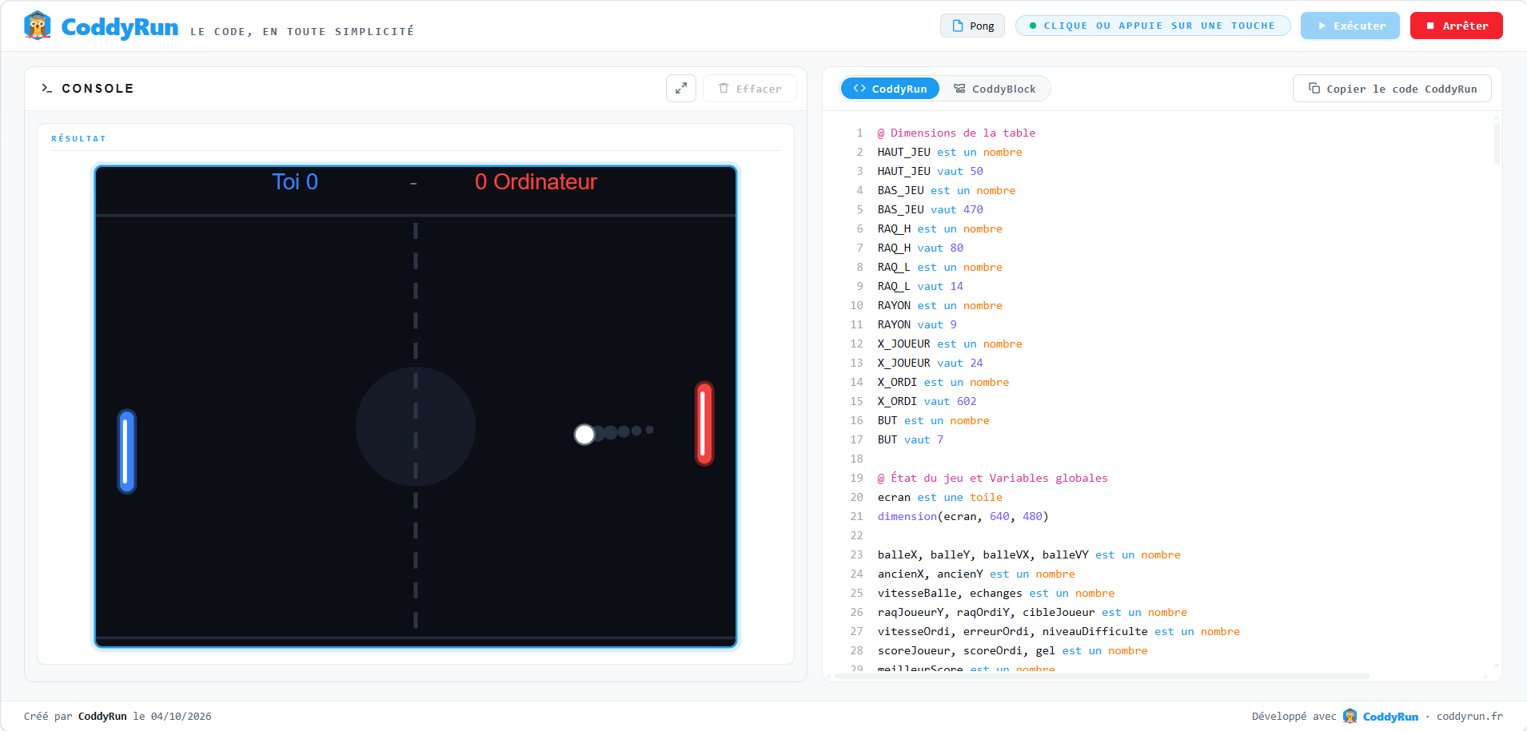Click the CoddyRun owl logo
The image size is (1527, 731).
pos(38,26)
